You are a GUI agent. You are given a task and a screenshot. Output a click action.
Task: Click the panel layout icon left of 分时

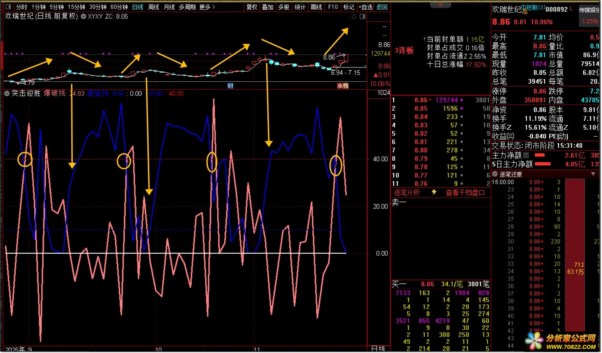(8, 7)
